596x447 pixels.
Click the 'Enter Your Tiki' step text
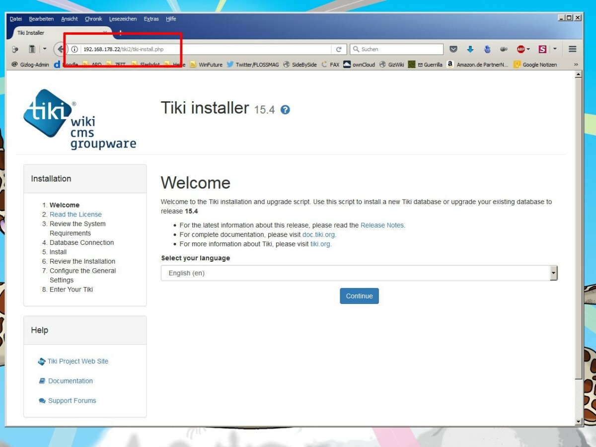coord(72,290)
